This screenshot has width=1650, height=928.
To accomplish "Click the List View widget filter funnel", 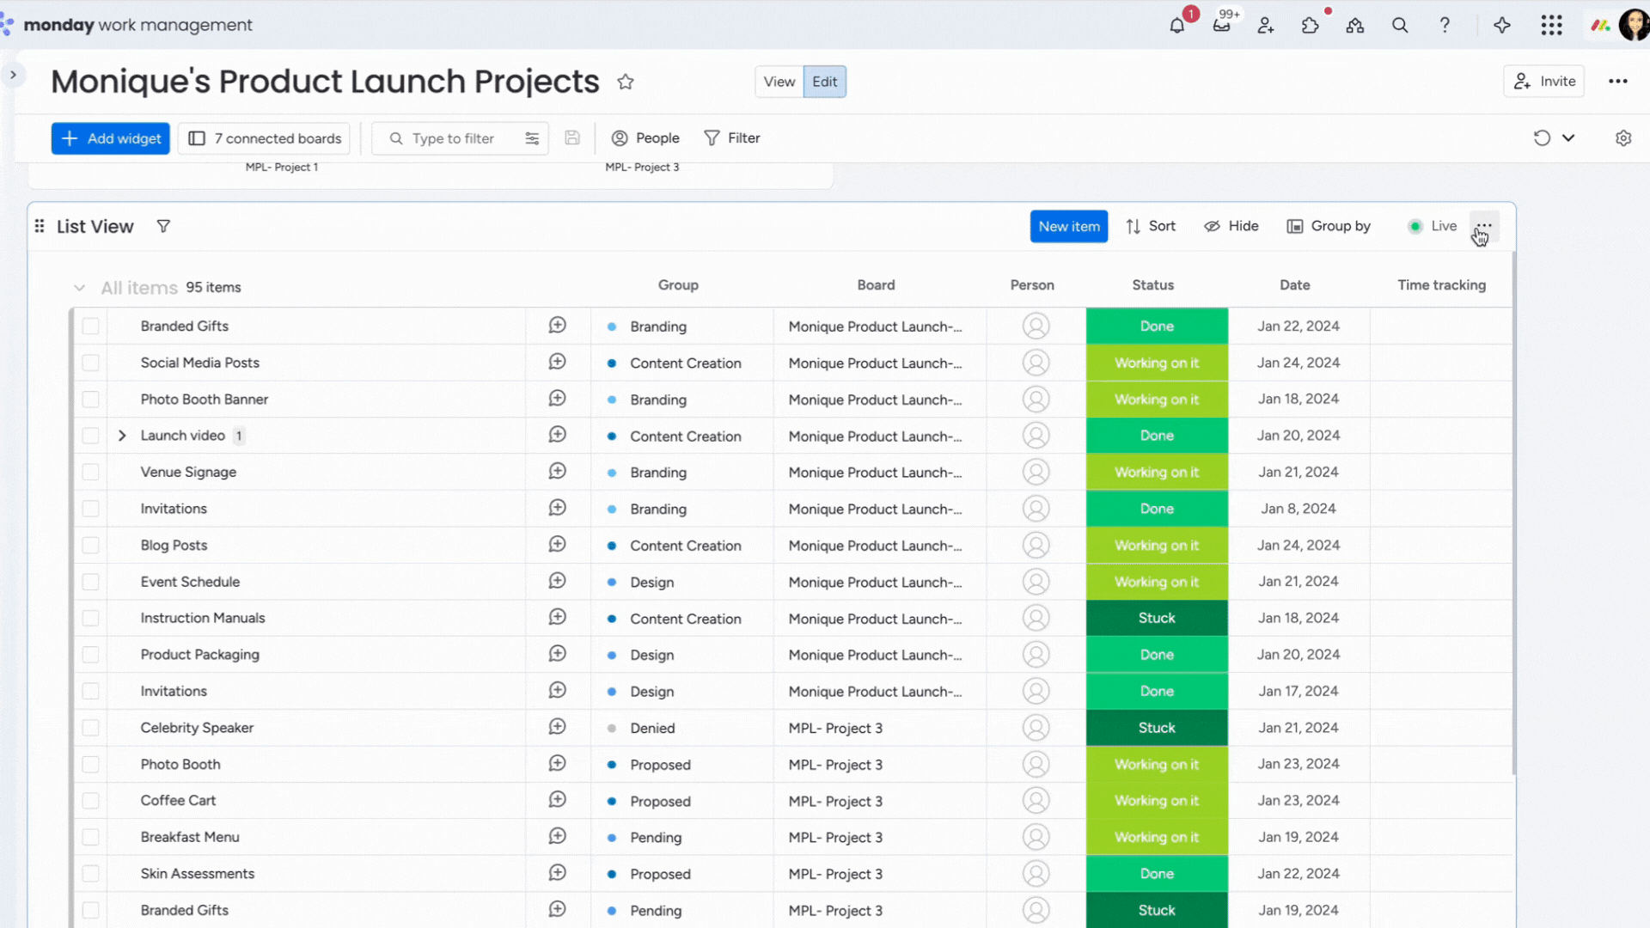I will pyautogui.click(x=163, y=226).
